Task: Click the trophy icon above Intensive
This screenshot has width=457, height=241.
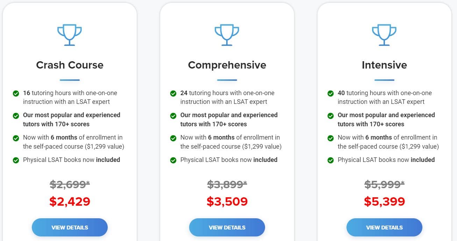Action: tap(384, 35)
